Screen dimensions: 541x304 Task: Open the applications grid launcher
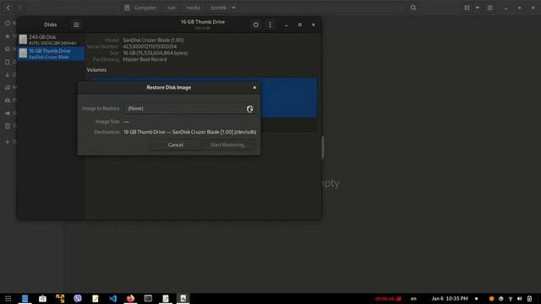8,298
